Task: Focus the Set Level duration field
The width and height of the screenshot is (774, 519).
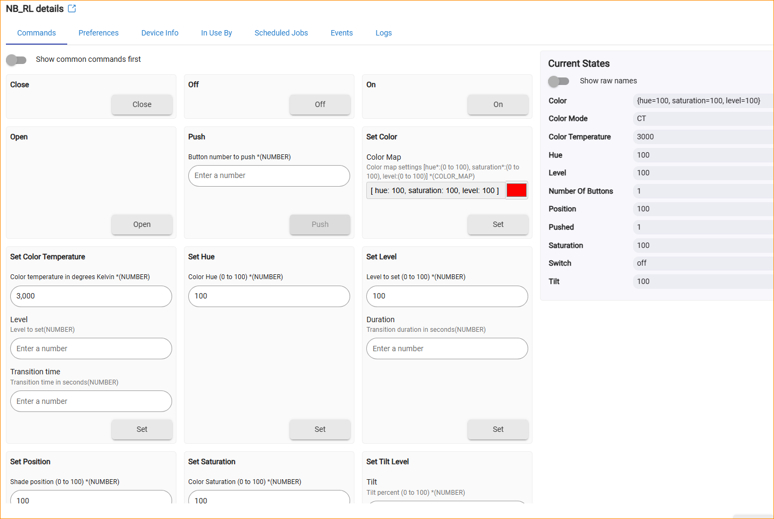Action: [447, 349]
